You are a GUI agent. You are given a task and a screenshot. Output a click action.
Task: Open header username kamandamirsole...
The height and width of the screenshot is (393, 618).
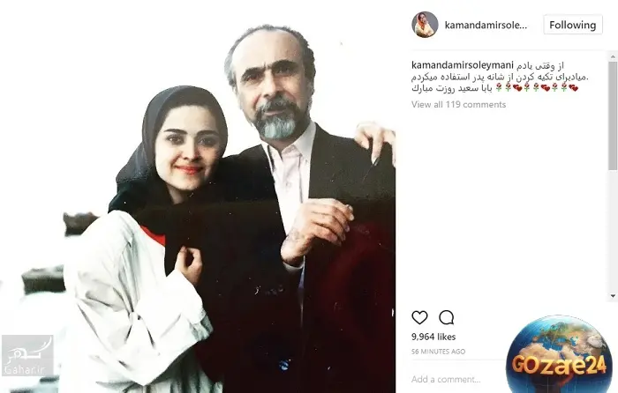click(x=486, y=26)
